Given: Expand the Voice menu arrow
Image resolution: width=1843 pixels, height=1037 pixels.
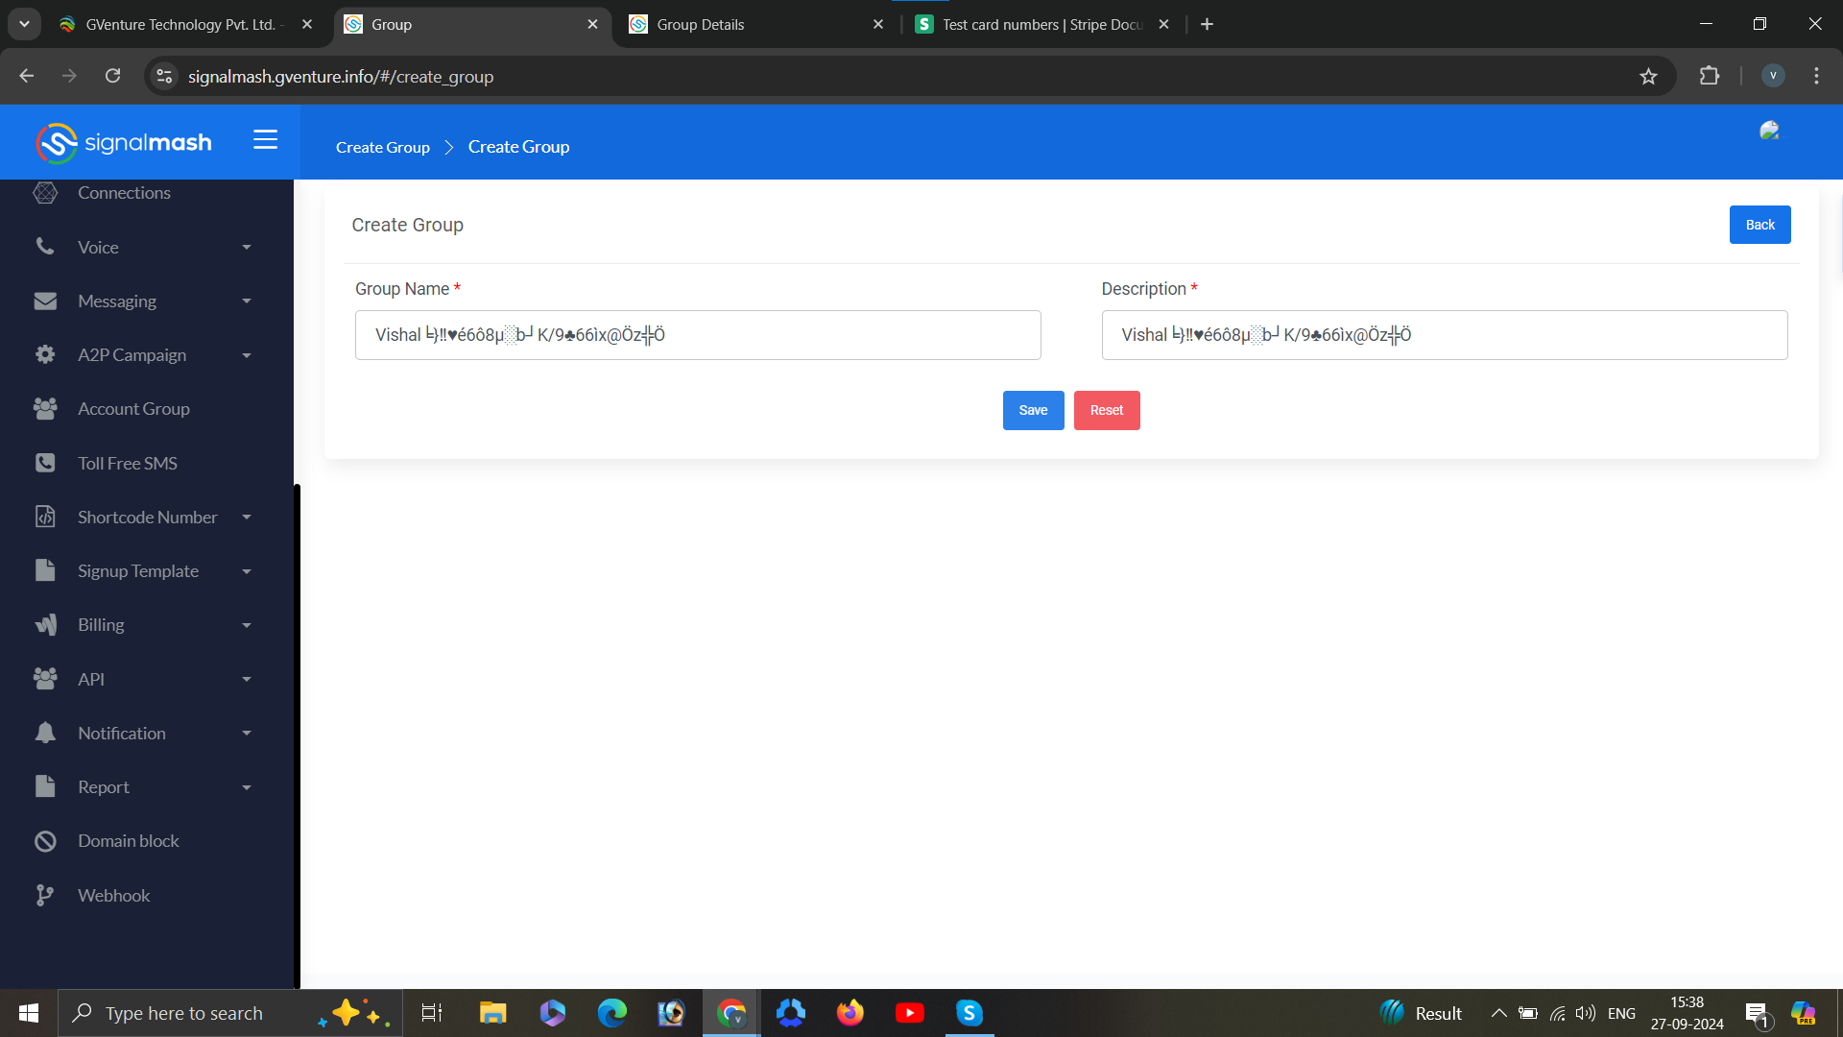Looking at the screenshot, I should 247,248.
